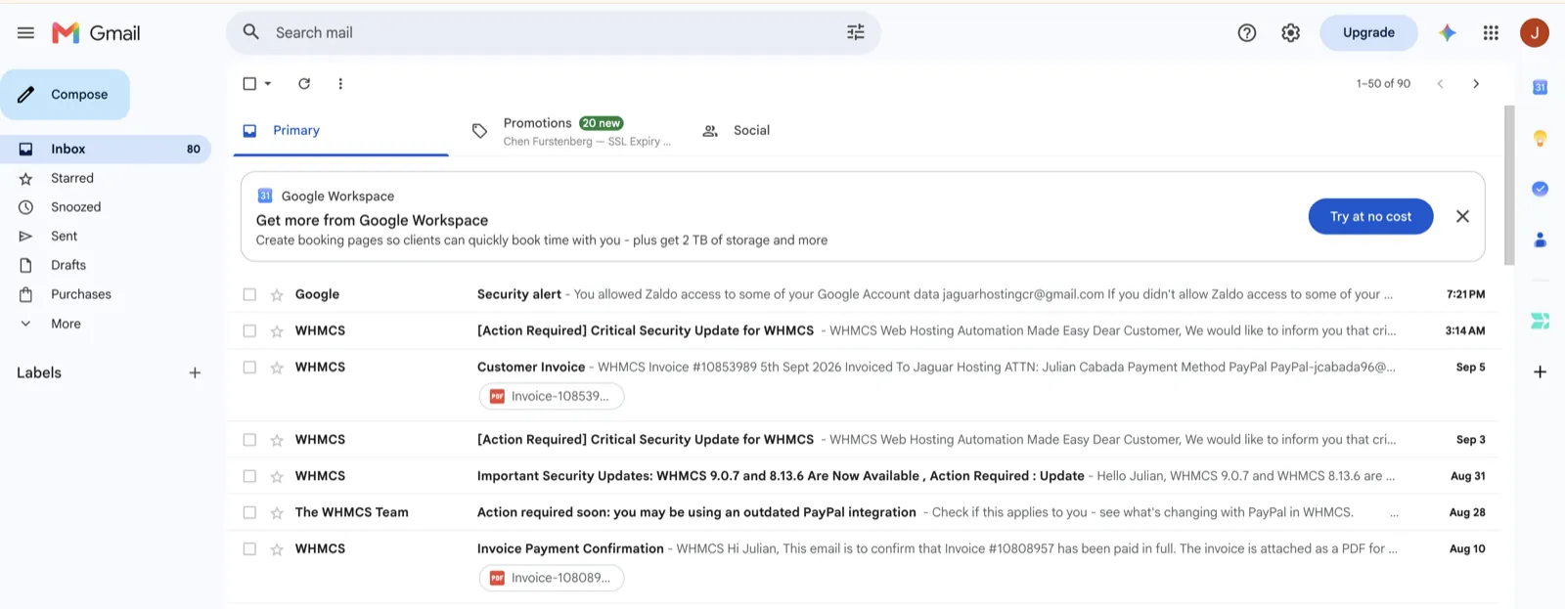Image resolution: width=1565 pixels, height=609 pixels.
Task: Select the Invoice Payment Confirmation checkbox
Action: click(x=249, y=548)
